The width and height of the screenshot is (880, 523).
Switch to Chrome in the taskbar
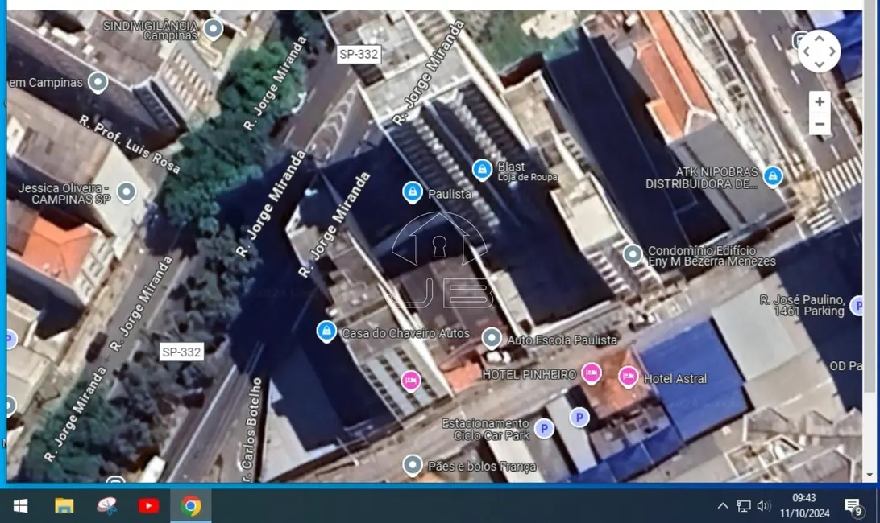coord(191,506)
